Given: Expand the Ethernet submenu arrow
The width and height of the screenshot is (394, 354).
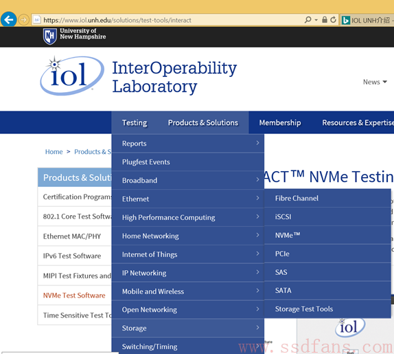Looking at the screenshot, I should pos(257,198).
